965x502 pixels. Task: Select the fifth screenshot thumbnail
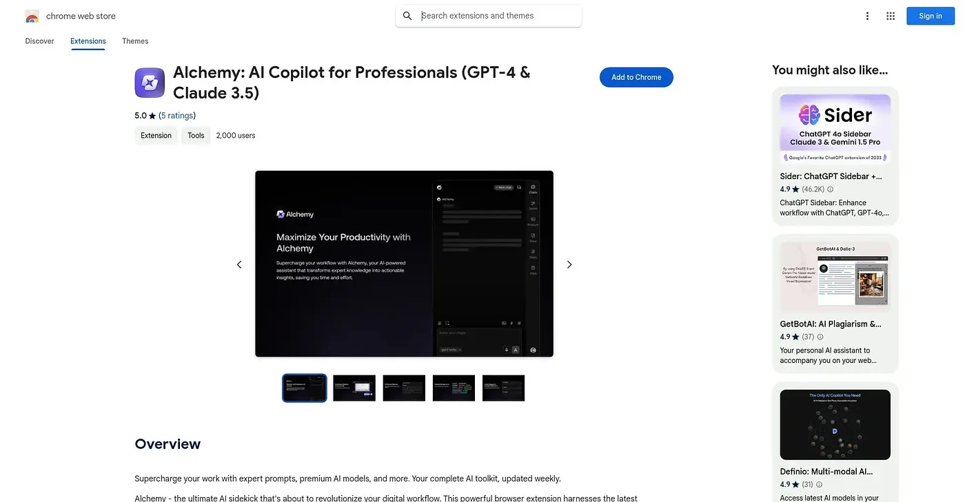pos(503,388)
